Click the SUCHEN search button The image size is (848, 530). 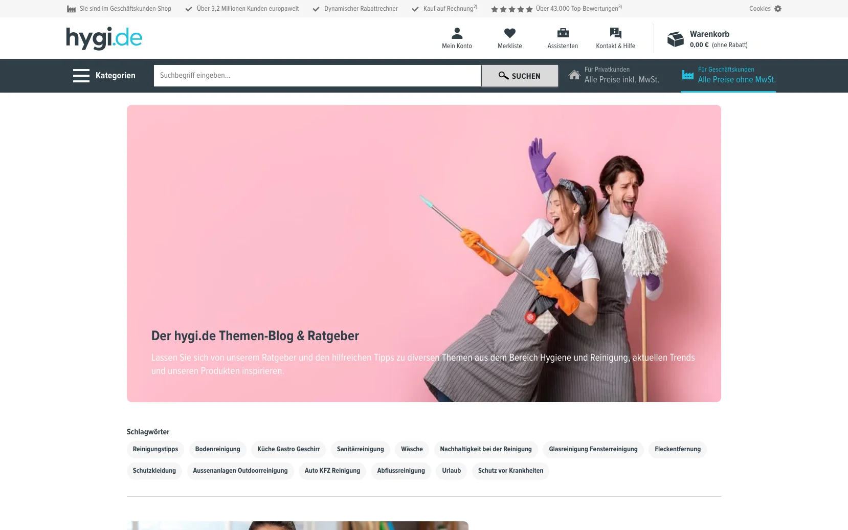[520, 76]
